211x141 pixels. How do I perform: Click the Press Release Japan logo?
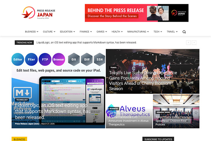(x=38, y=13)
